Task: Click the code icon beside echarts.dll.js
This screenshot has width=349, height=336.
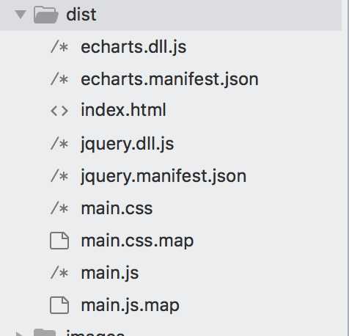Action: pos(59,47)
